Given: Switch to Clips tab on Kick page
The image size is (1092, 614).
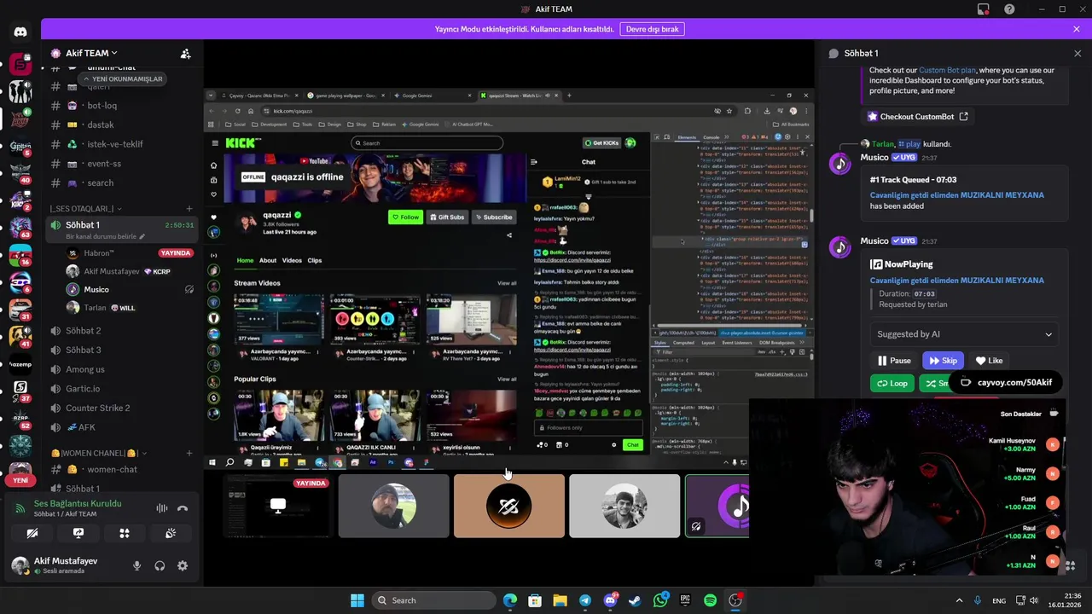Looking at the screenshot, I should tap(314, 260).
